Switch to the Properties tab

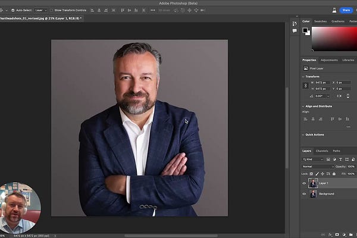(309, 60)
